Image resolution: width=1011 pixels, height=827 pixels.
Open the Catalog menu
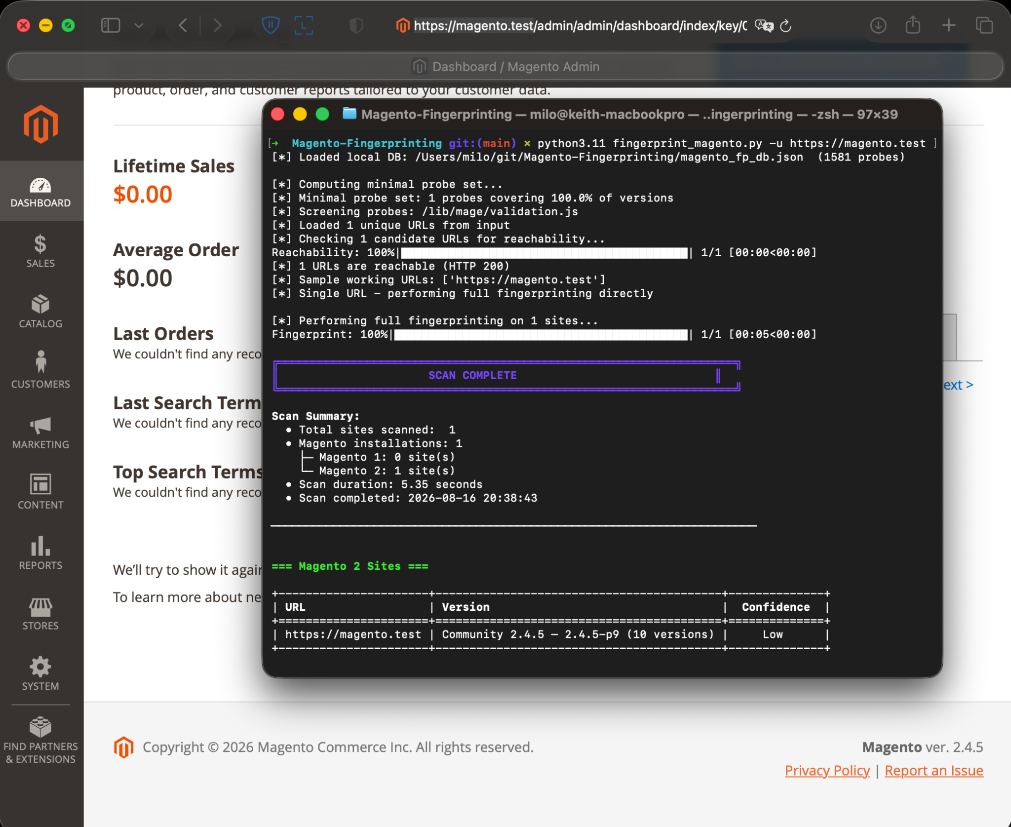(41, 312)
